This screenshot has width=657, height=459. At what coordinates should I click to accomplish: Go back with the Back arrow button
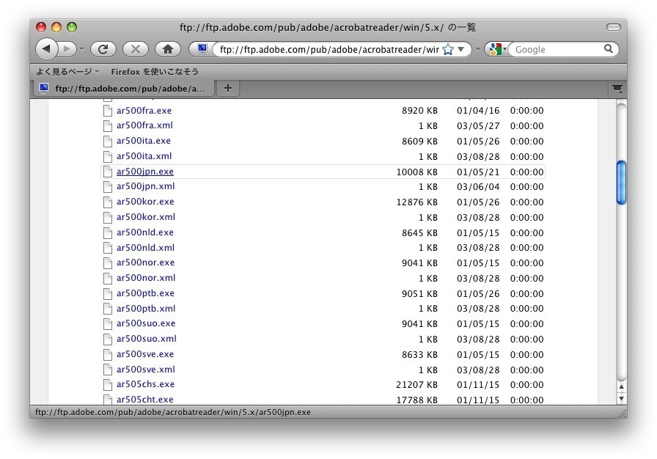[x=46, y=49]
